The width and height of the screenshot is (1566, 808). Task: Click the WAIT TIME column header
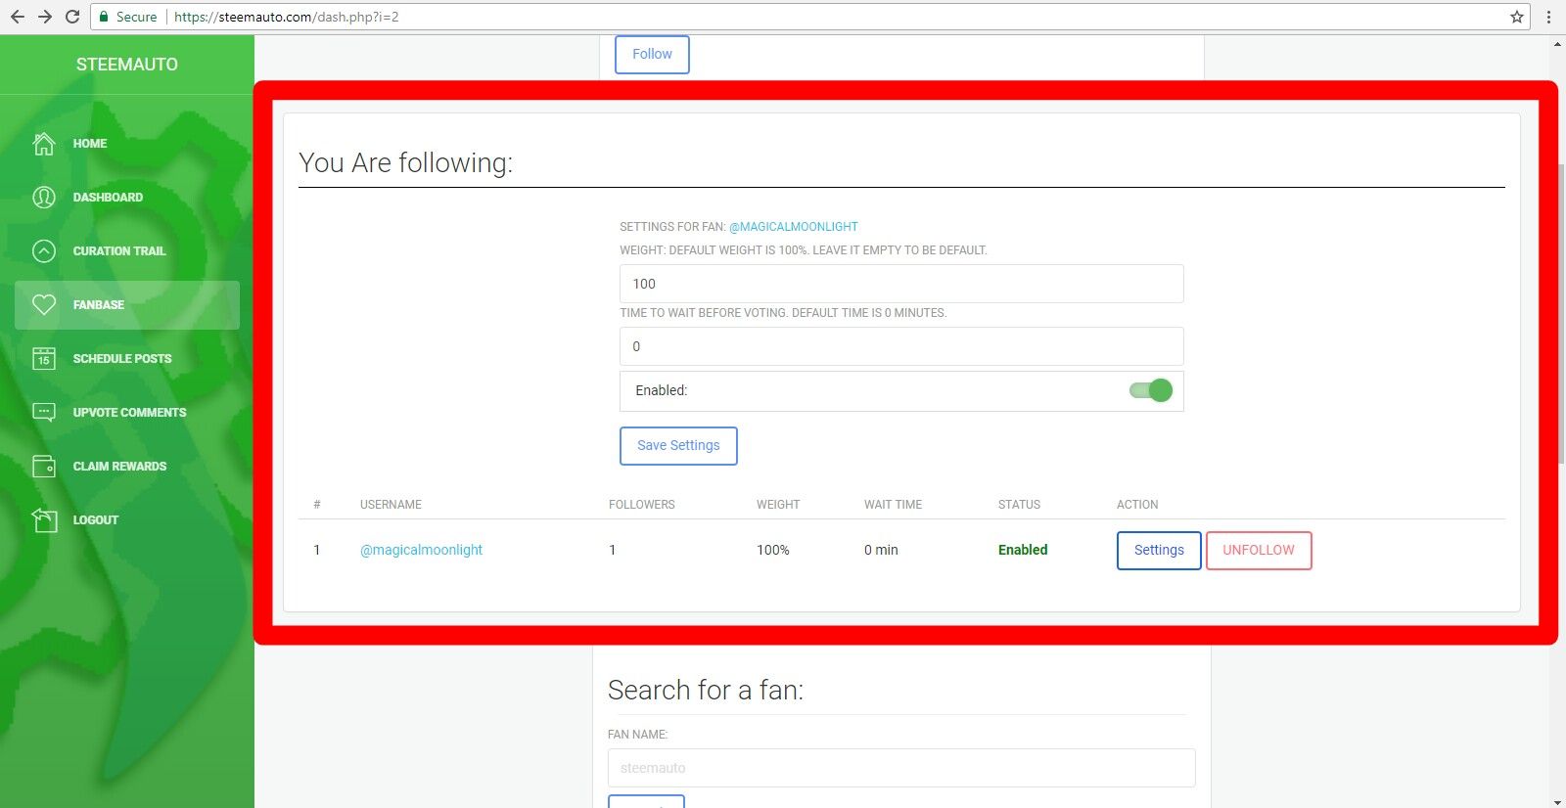pos(893,505)
